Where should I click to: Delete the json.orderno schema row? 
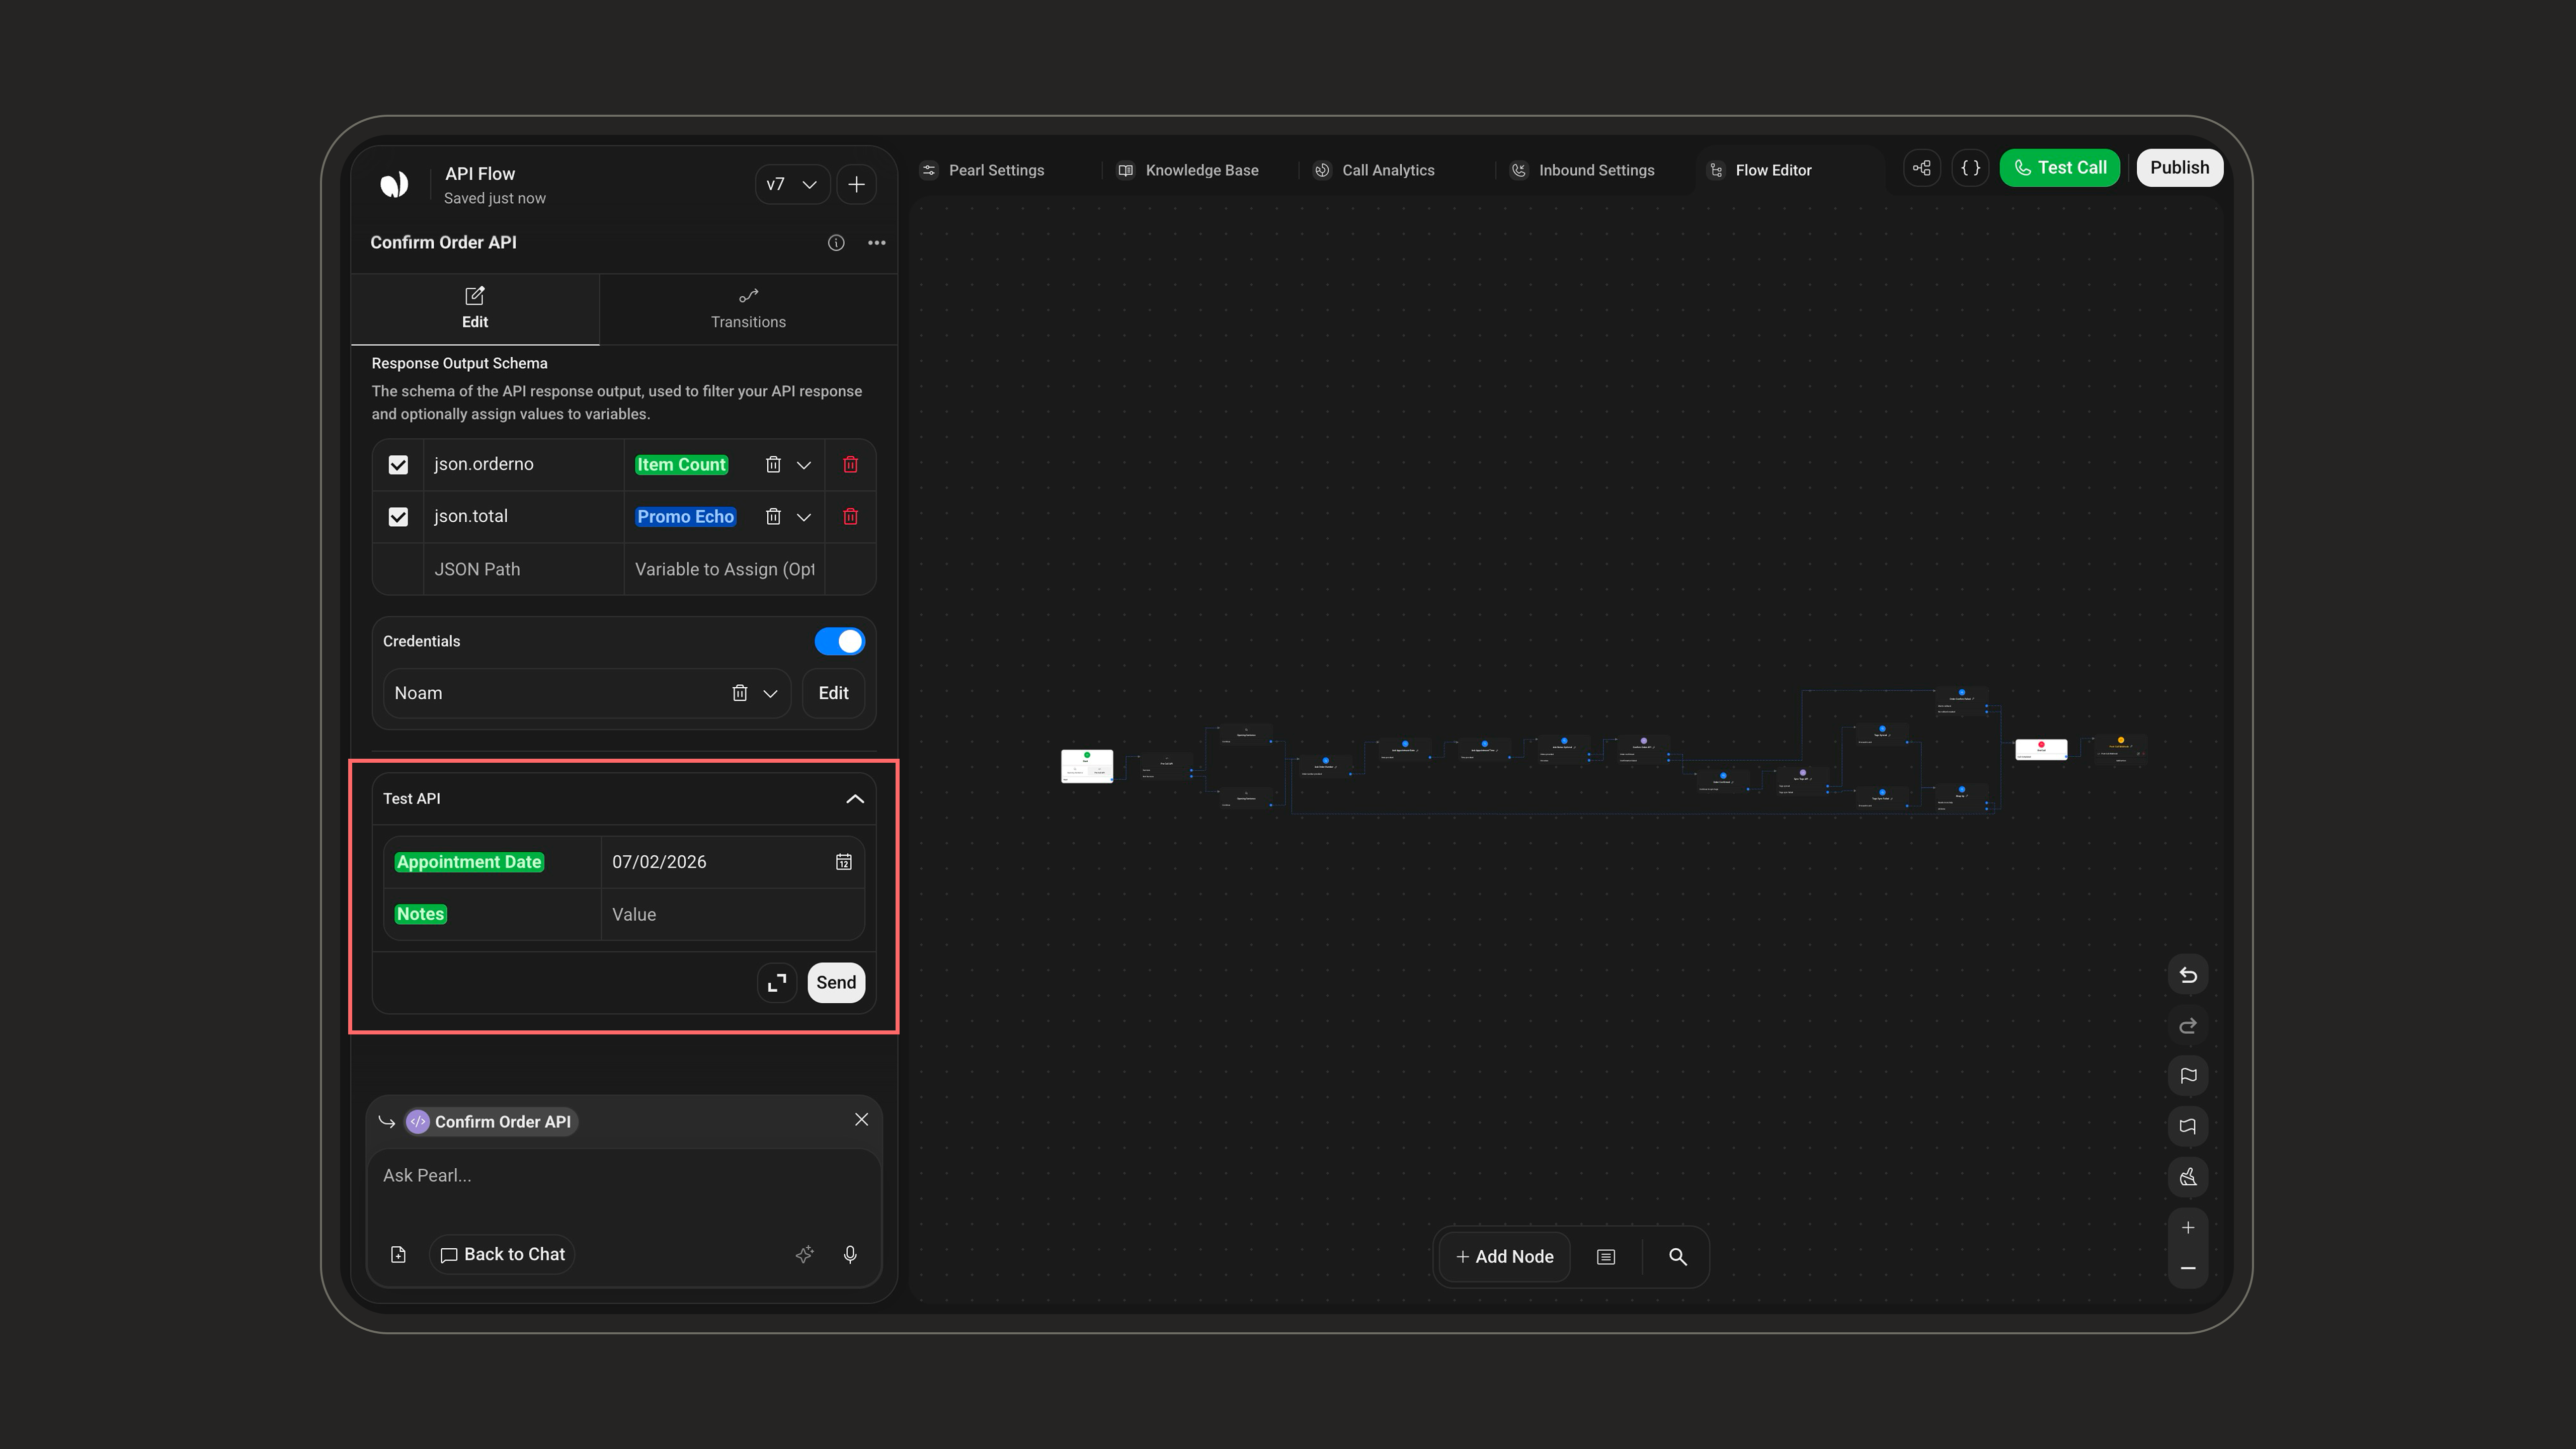coord(850,464)
